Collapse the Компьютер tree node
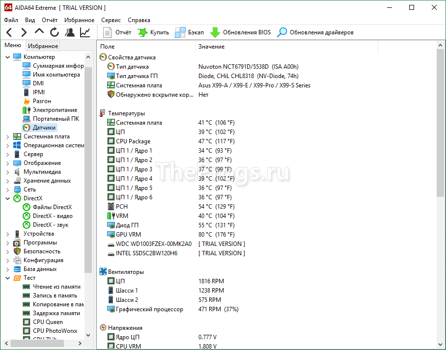 click(8, 57)
